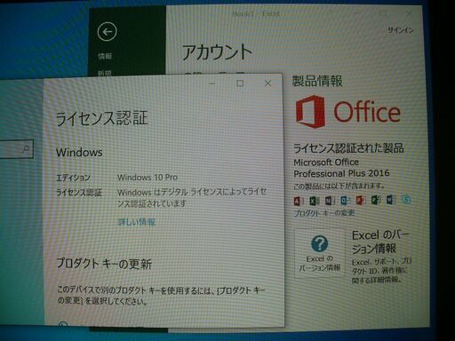The width and height of the screenshot is (455, 341).
Task: Click the digital license activation status text
Action: (192, 198)
